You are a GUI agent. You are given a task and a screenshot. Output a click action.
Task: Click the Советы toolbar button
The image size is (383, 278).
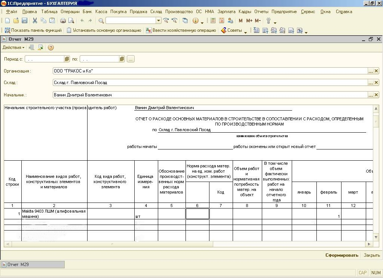(x=231, y=30)
